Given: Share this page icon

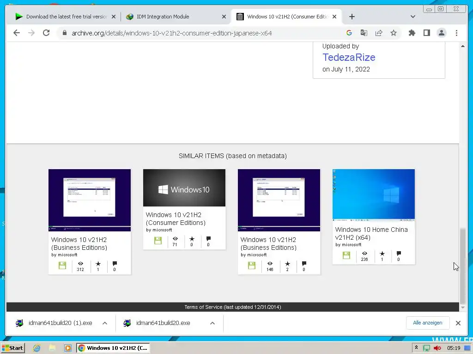Looking at the screenshot, I should point(379,33).
